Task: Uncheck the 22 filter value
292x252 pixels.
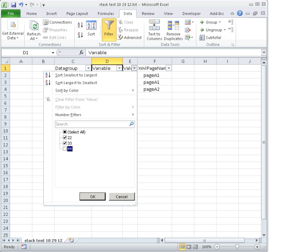Action: 64,137
